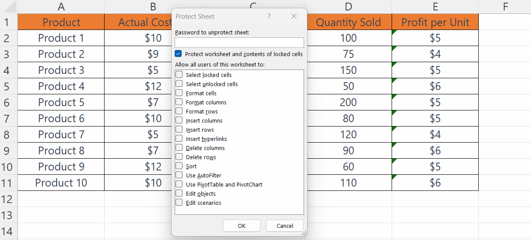Select the Product 5 cell

[61, 103]
